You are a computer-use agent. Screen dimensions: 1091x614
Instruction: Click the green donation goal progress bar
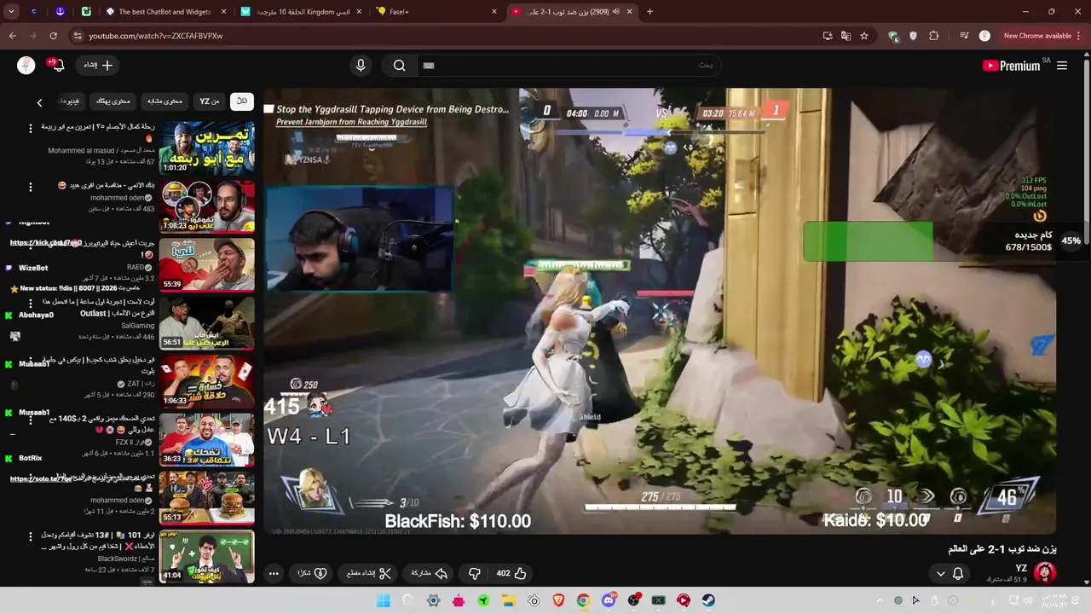pos(868,241)
